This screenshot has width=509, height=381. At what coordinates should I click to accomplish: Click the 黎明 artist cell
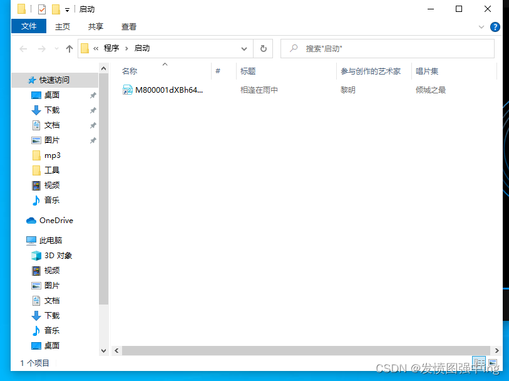click(x=347, y=90)
